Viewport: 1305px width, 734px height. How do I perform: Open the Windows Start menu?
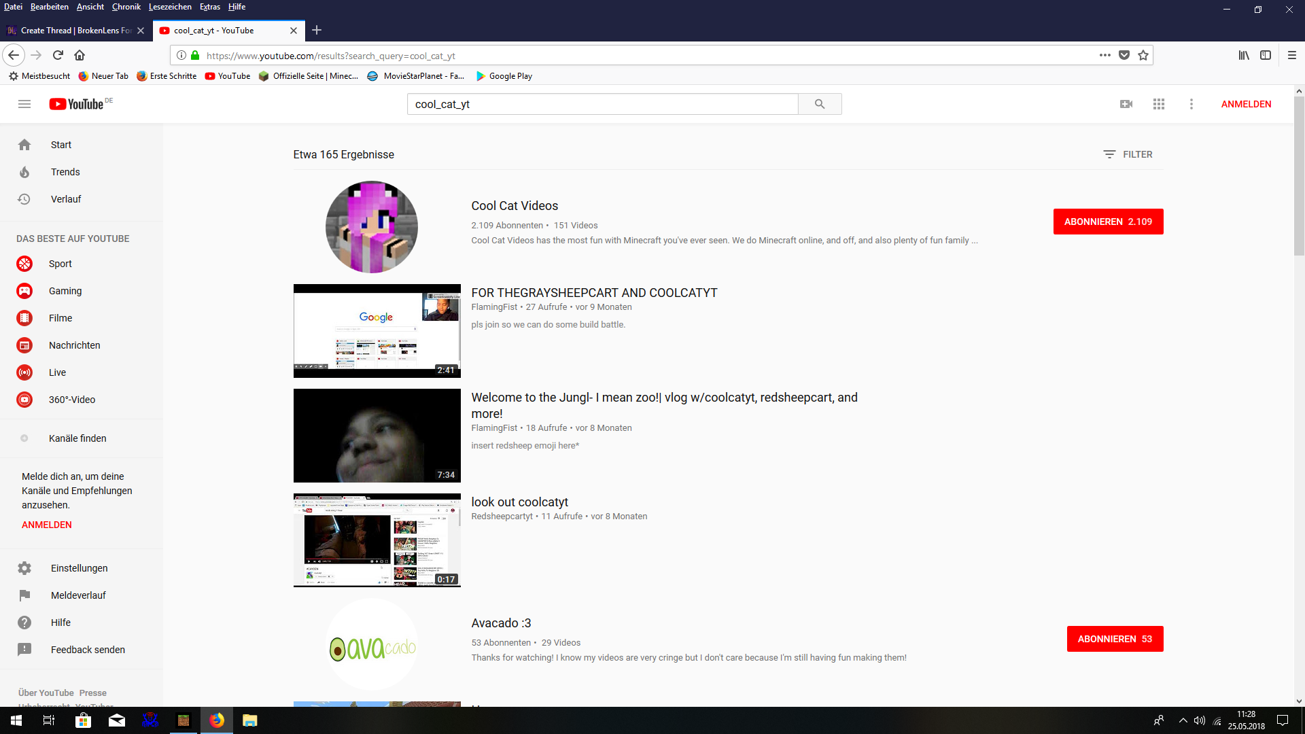click(x=16, y=720)
